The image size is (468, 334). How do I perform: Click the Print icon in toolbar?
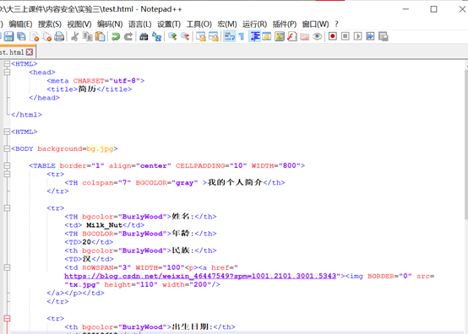click(59, 36)
